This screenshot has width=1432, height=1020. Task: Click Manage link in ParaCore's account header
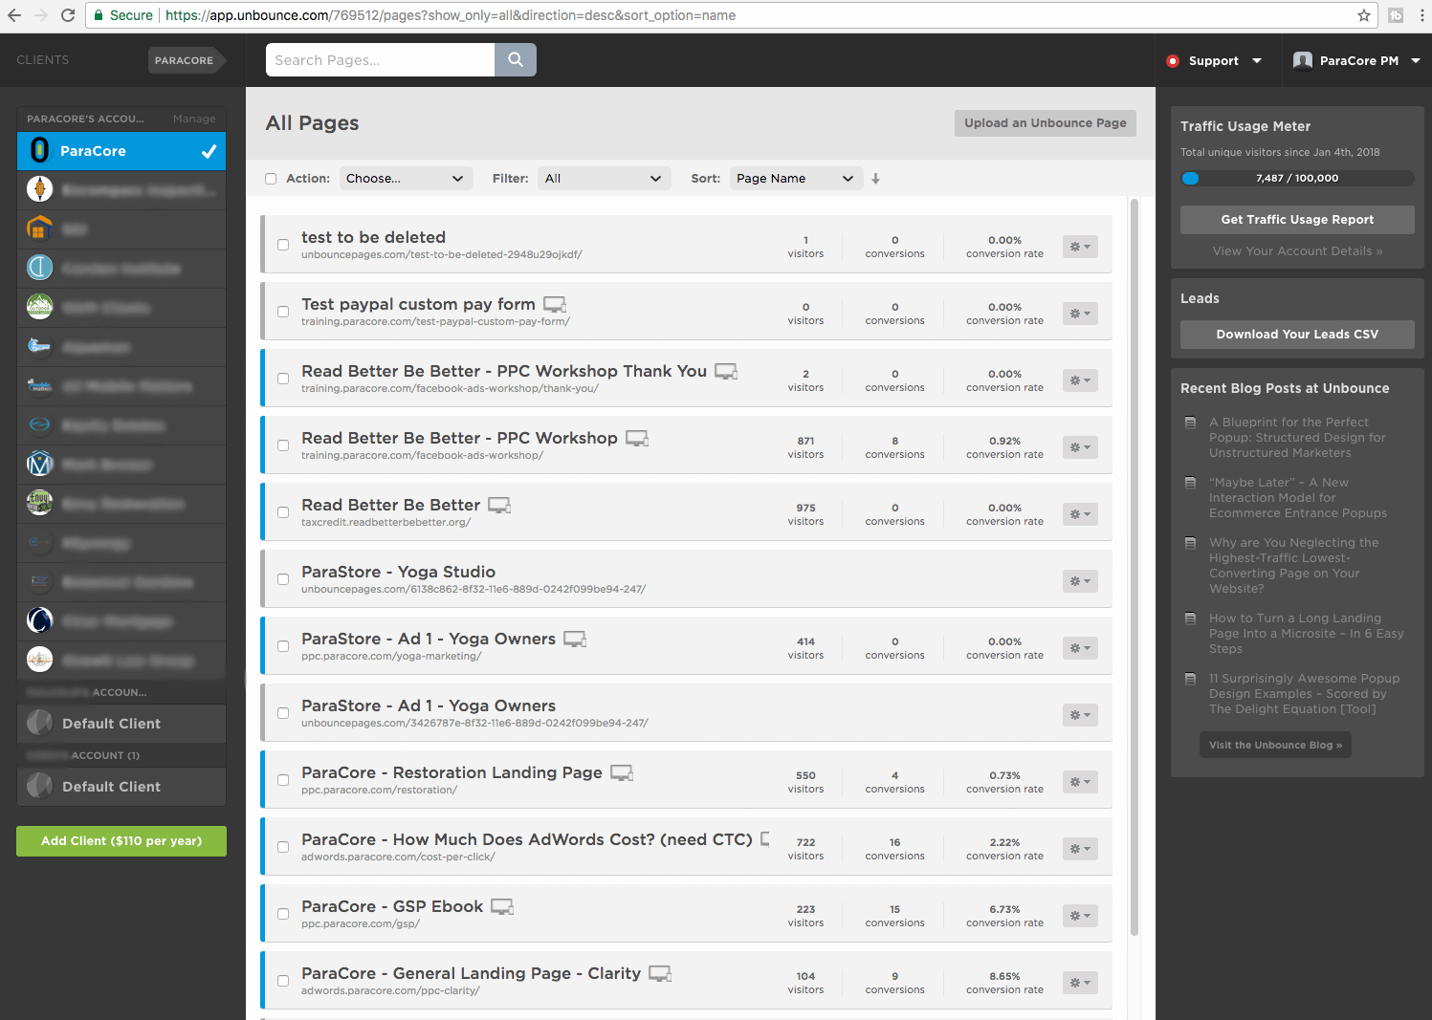click(x=194, y=119)
